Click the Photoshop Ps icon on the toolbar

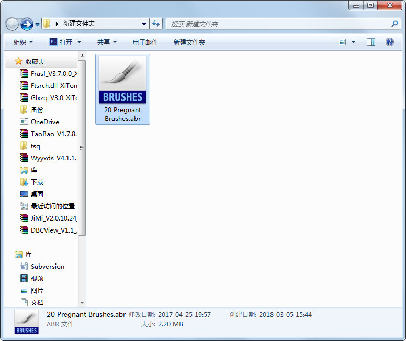point(53,42)
